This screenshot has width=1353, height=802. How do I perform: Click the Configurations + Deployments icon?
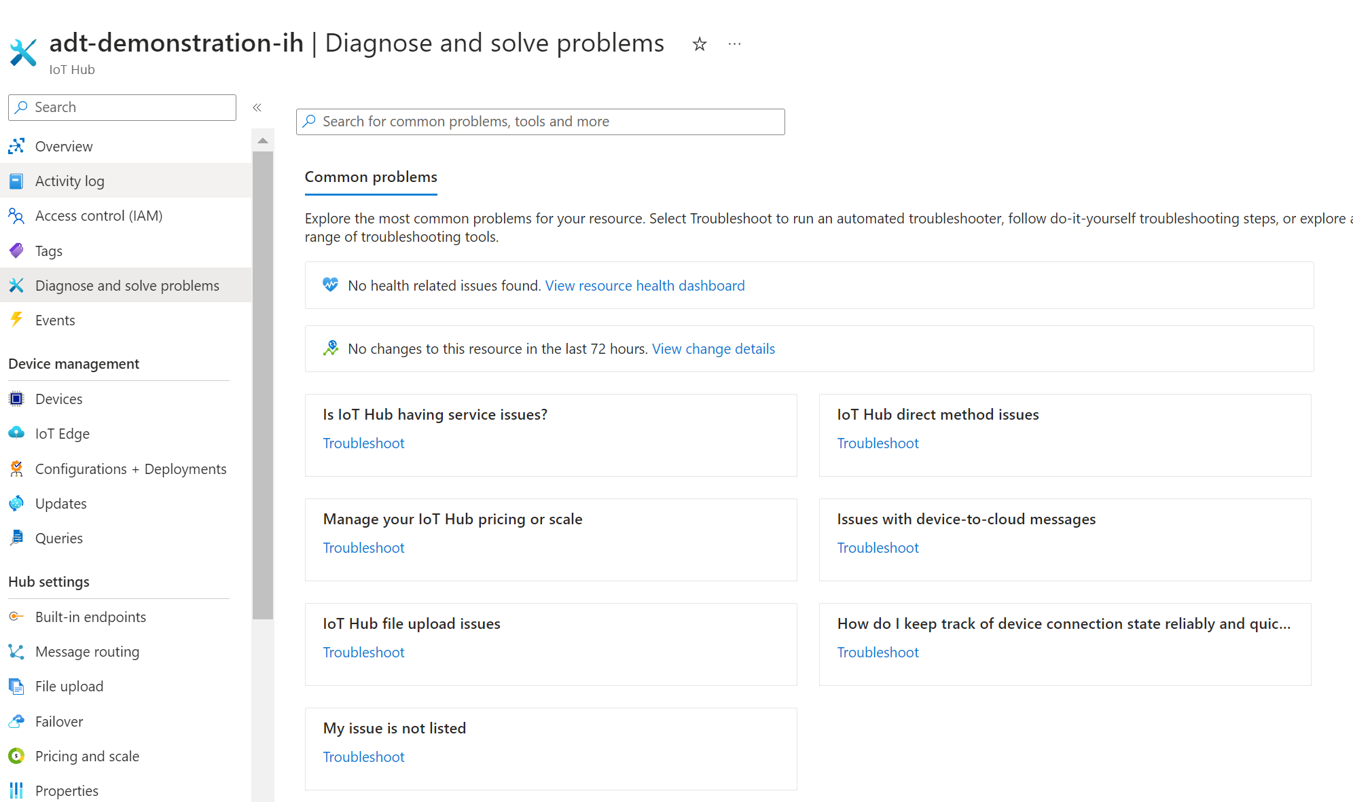tap(16, 469)
